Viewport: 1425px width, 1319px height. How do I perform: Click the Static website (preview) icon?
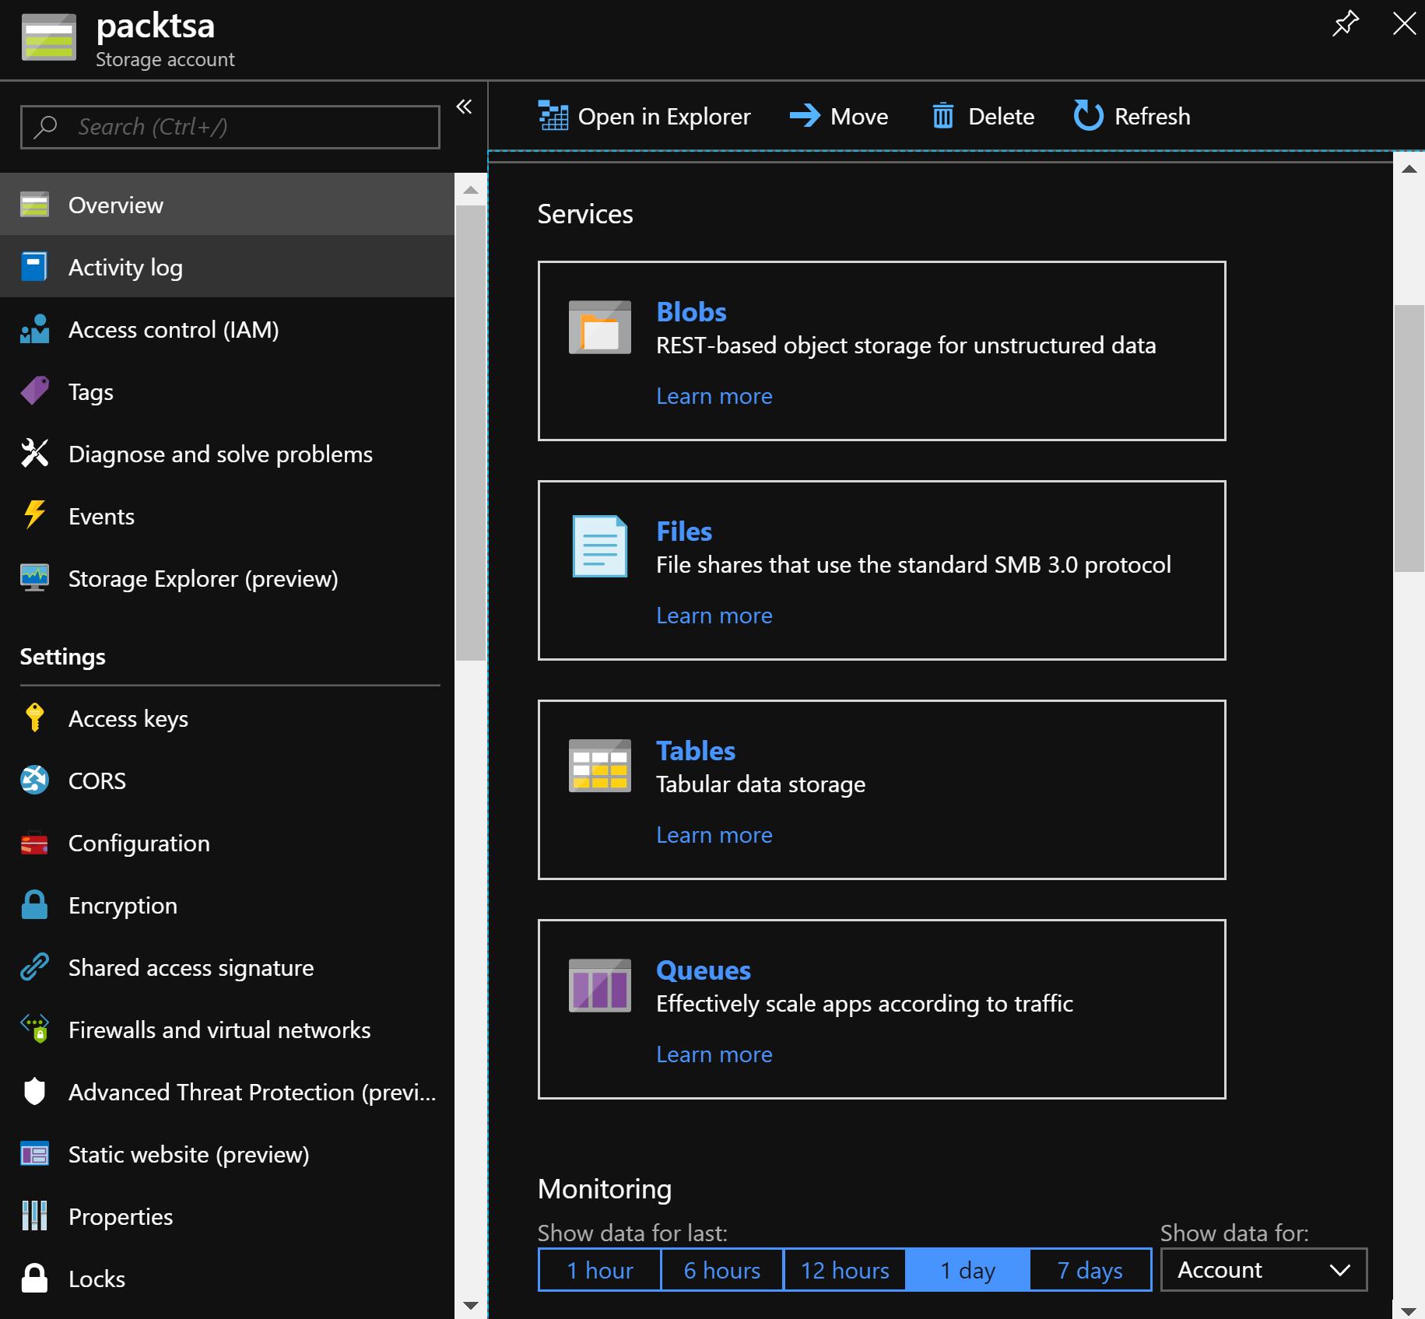click(34, 1154)
